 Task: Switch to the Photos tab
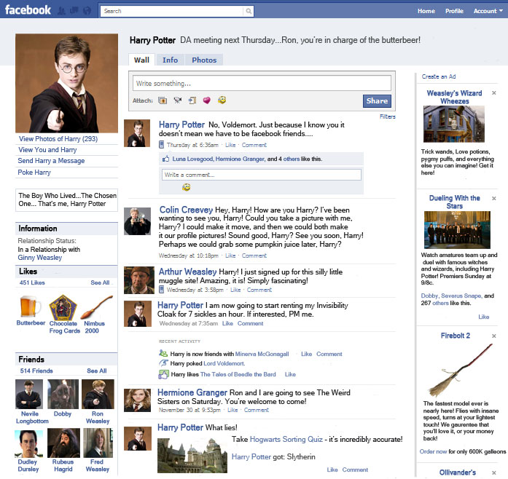[x=204, y=60]
